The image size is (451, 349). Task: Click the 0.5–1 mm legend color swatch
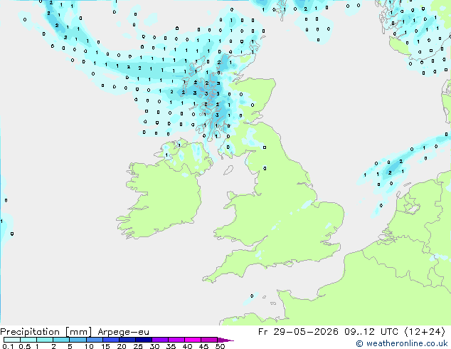[28, 340]
